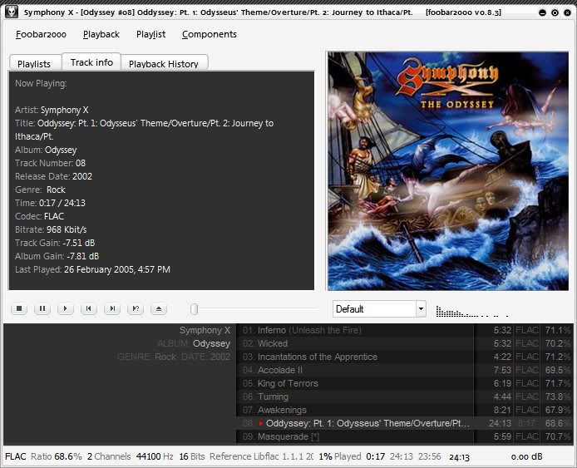This screenshot has height=468, width=577.
Task: Select track 09 Masquerade
Action: [x=405, y=436]
